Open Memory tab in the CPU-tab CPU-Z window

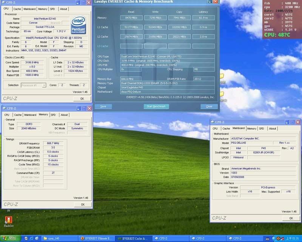[x=43, y=9]
